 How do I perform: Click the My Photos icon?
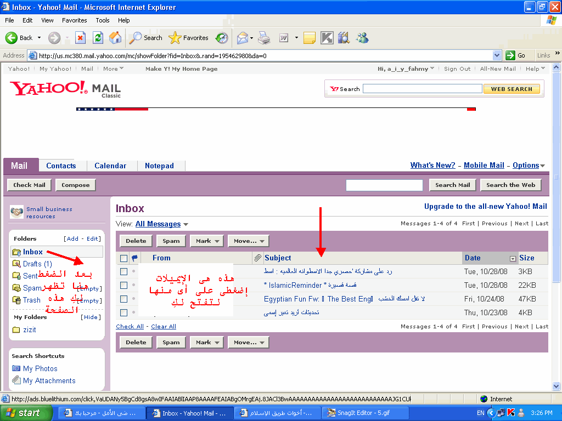coord(16,368)
